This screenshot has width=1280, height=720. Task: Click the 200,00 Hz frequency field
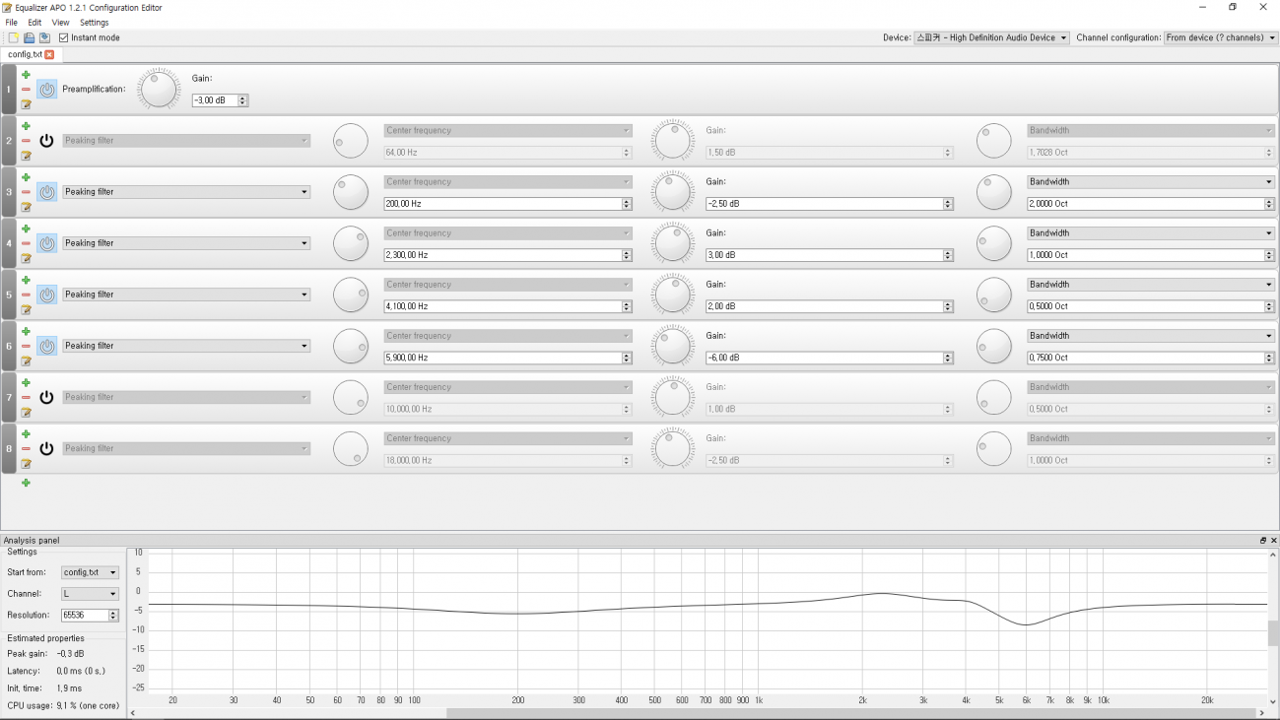(x=506, y=203)
